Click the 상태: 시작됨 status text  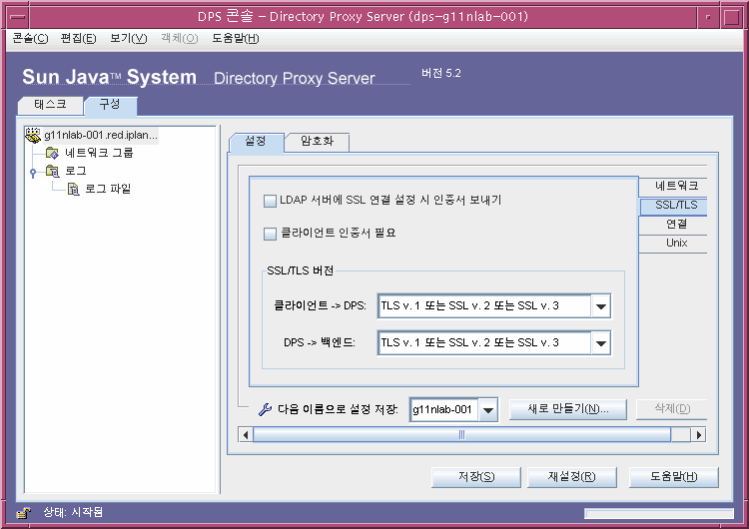73,513
